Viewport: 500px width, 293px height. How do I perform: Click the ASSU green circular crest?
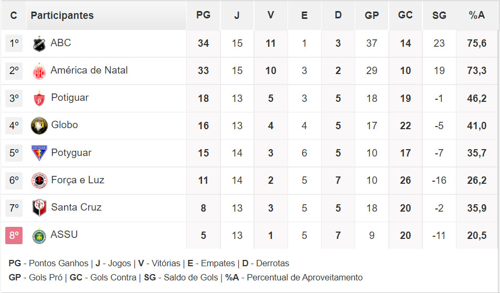click(39, 236)
